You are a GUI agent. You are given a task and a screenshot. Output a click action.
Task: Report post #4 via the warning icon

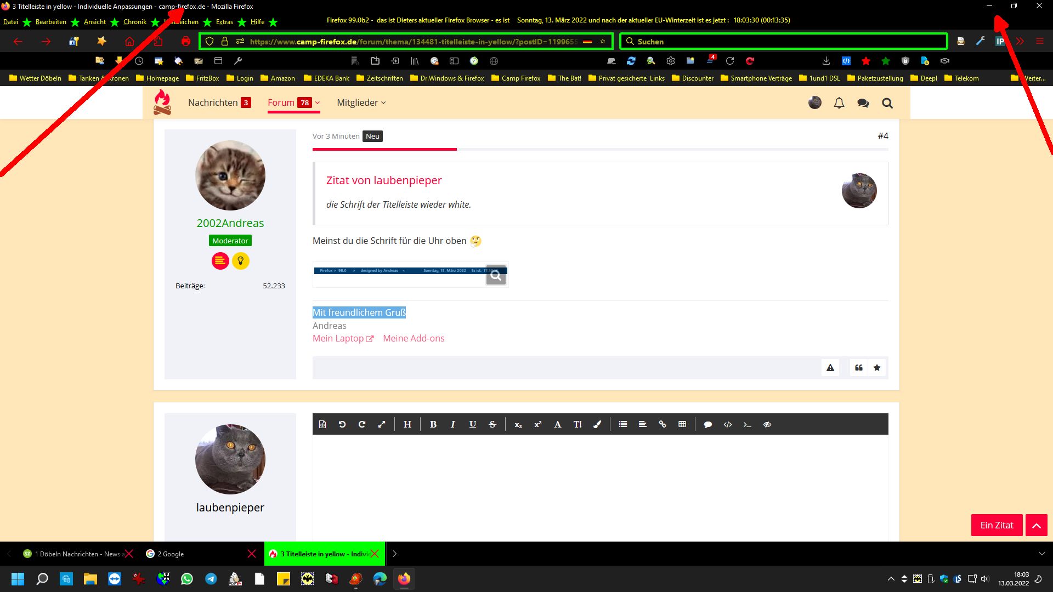coord(830,368)
